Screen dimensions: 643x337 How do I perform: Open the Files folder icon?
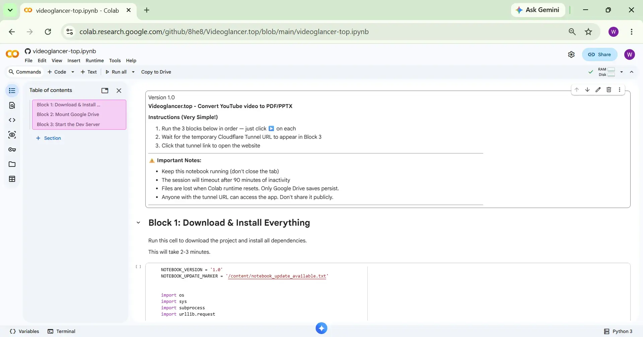pos(12,164)
